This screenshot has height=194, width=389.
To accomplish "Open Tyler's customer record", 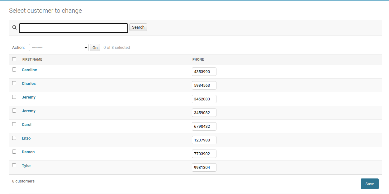I will pyautogui.click(x=26, y=166).
